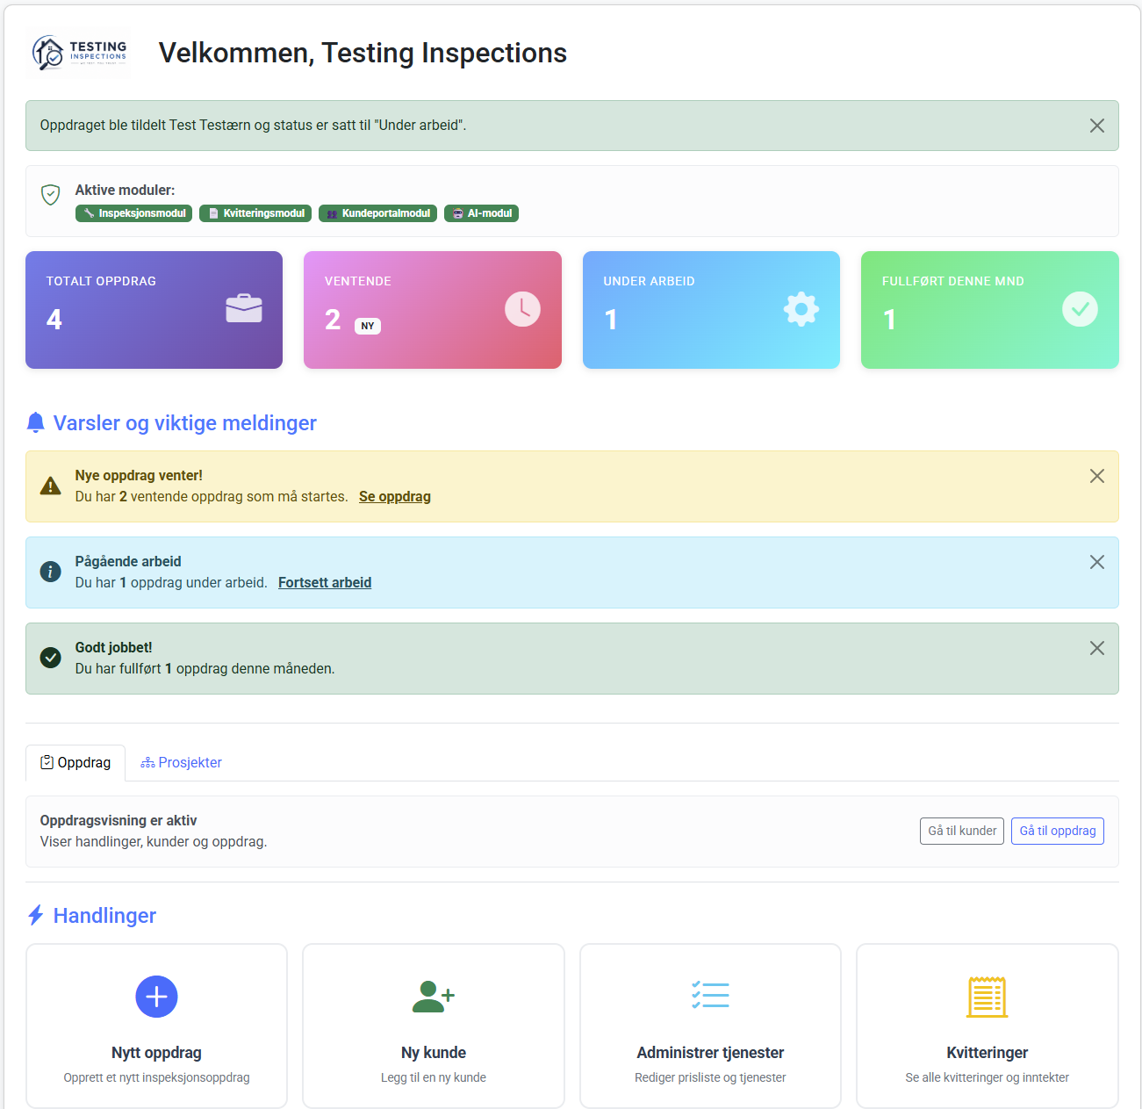Click the 'Varsler og viktige meldinger' heading text
Viewport: 1142px width, 1109px height.
(x=185, y=423)
